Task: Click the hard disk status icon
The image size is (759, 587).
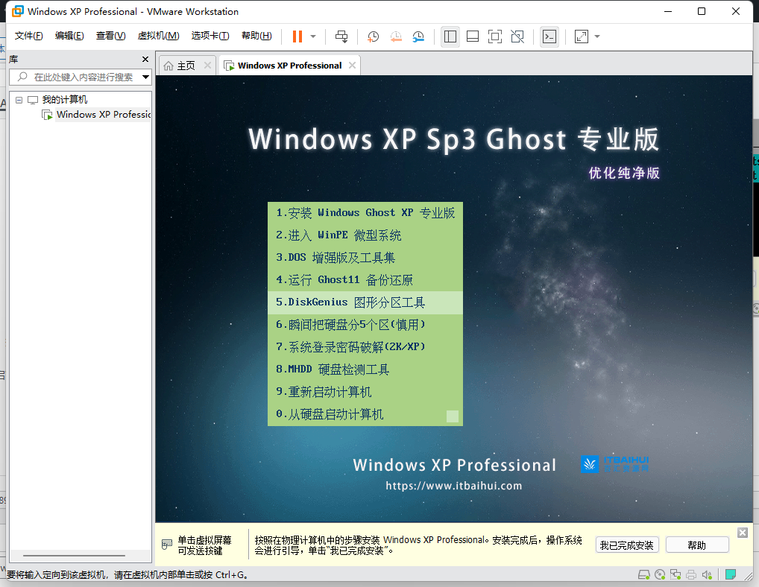Action: 643,574
